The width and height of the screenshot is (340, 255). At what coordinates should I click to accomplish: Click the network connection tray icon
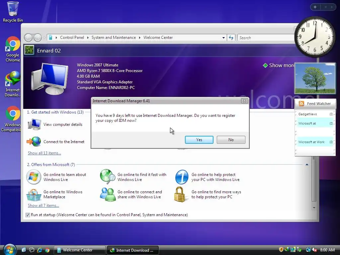308,250
